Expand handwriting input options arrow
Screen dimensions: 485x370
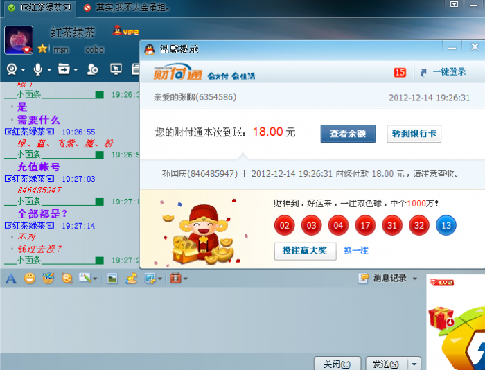pyautogui.click(x=95, y=279)
